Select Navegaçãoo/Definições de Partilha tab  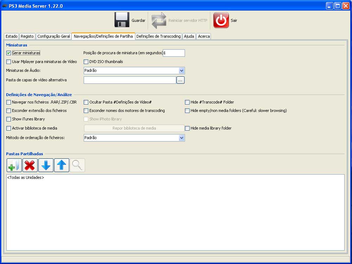point(103,36)
